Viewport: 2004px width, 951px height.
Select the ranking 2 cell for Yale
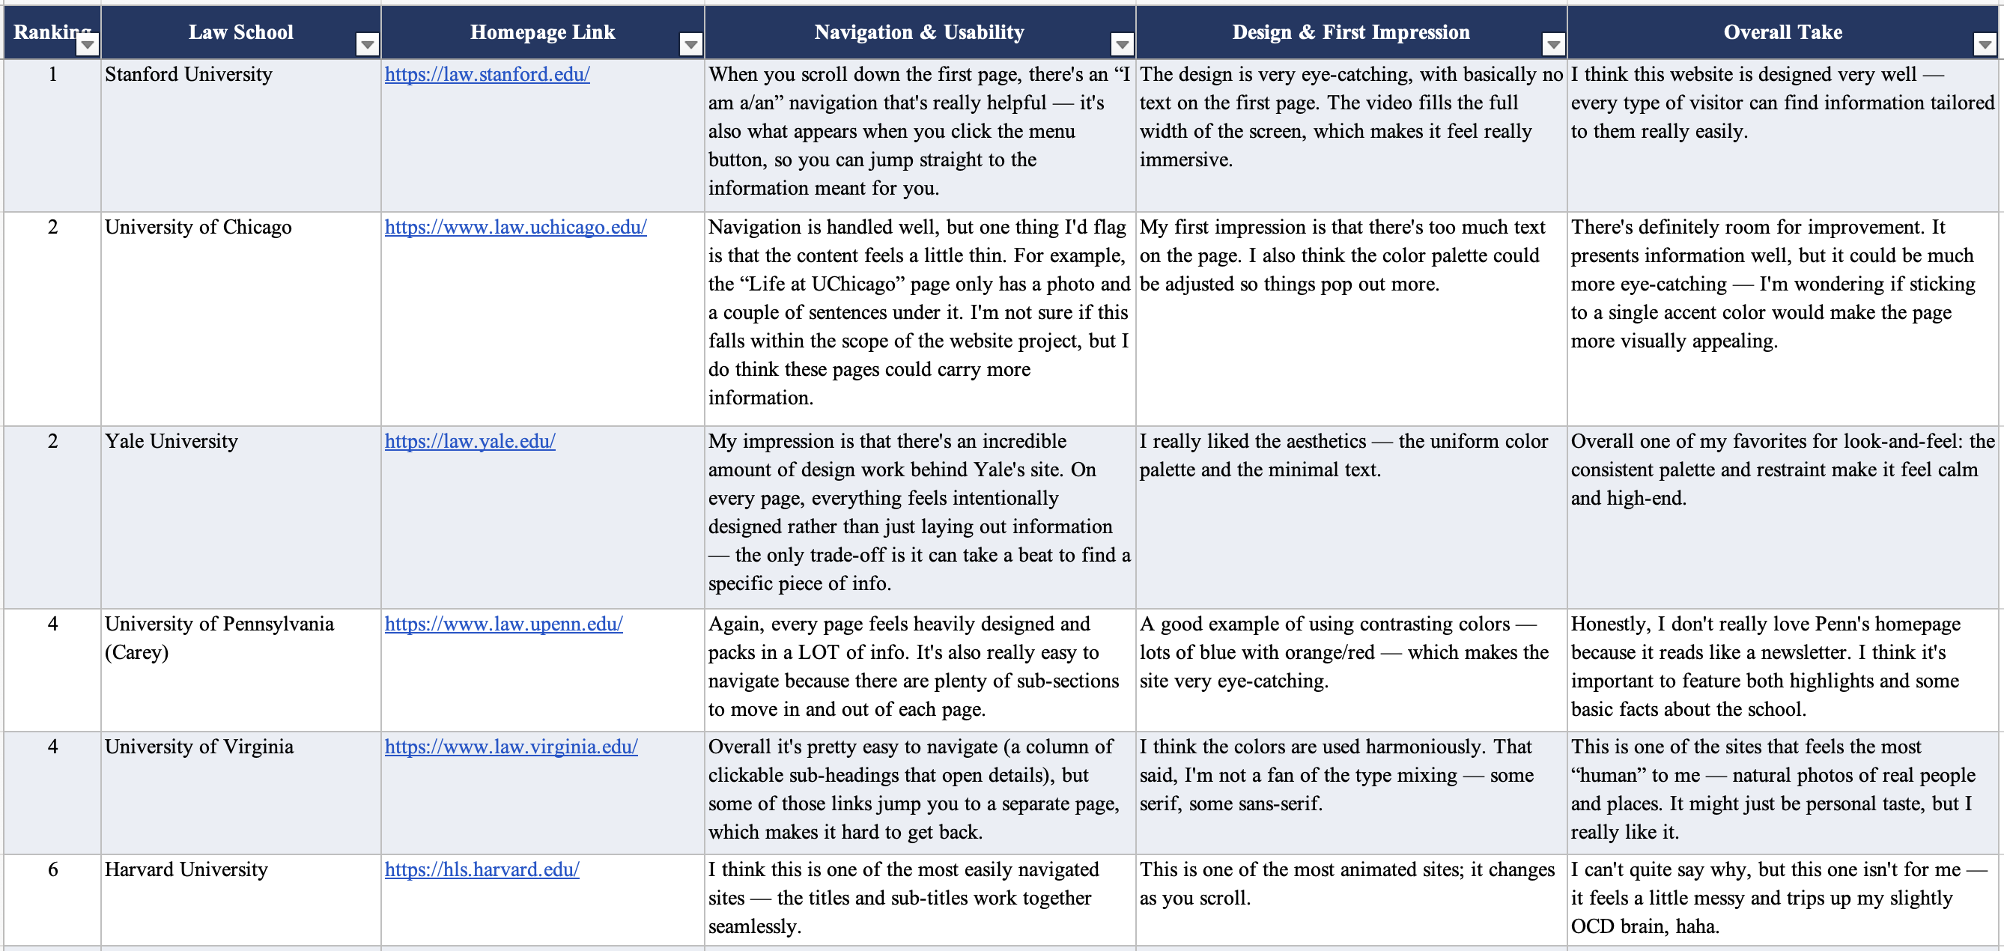pyautogui.click(x=52, y=517)
